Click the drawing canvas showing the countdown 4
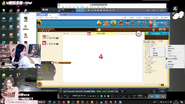The height and width of the screenshot is (104, 185). pos(103,59)
